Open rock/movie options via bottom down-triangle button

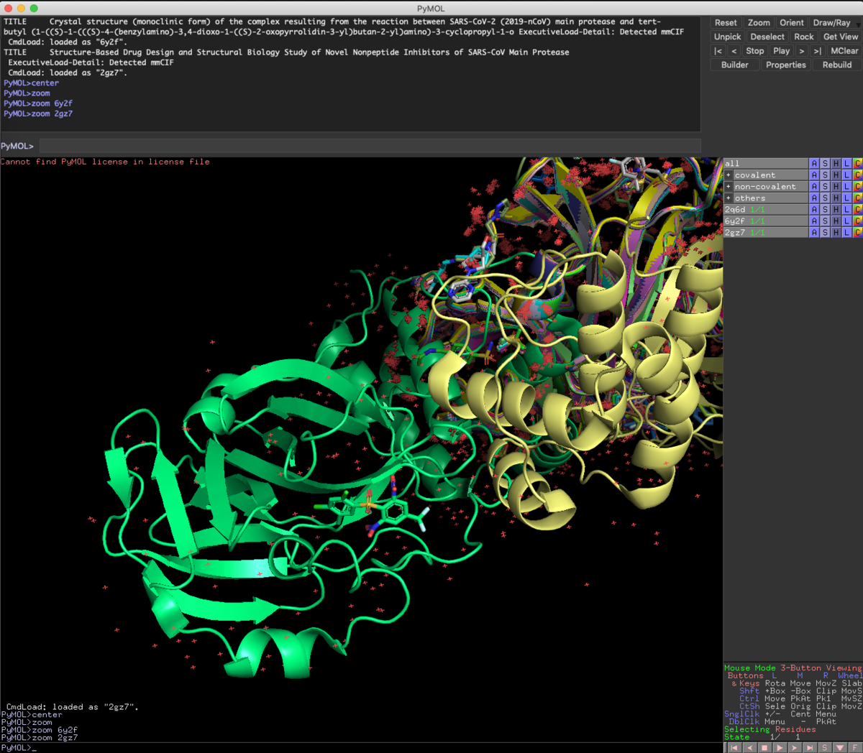tap(839, 747)
